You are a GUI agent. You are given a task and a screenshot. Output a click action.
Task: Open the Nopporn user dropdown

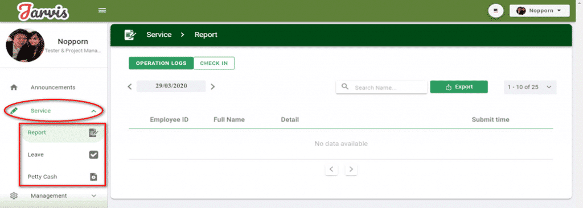click(539, 11)
